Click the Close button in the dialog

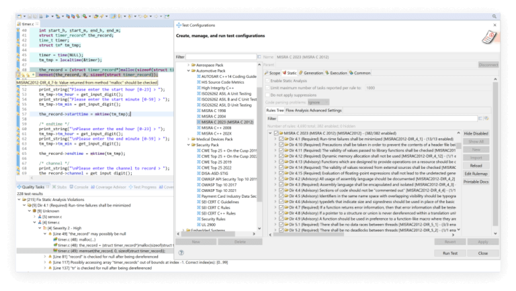[483, 253]
